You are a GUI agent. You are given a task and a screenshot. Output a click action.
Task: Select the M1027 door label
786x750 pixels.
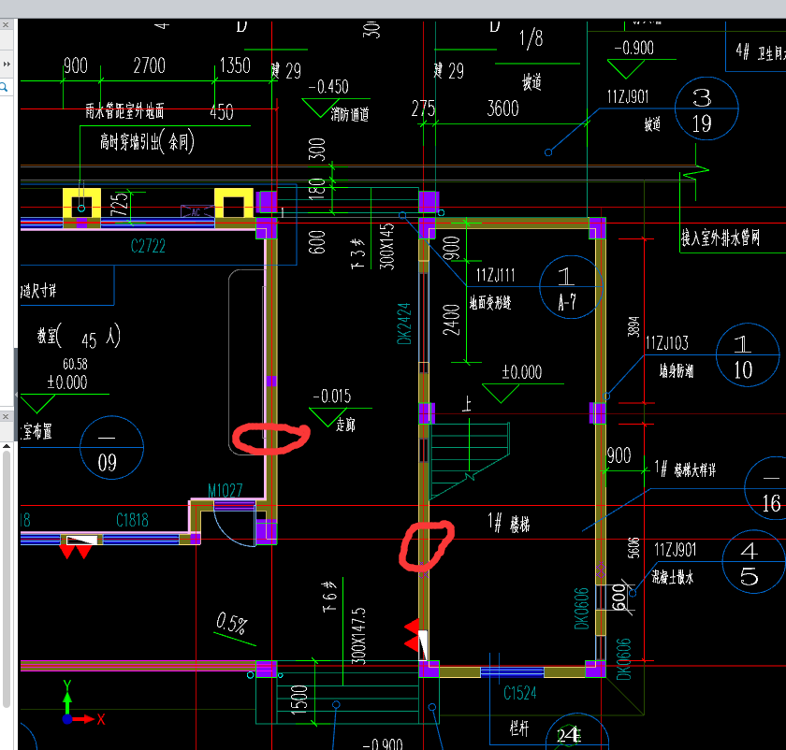tap(226, 490)
